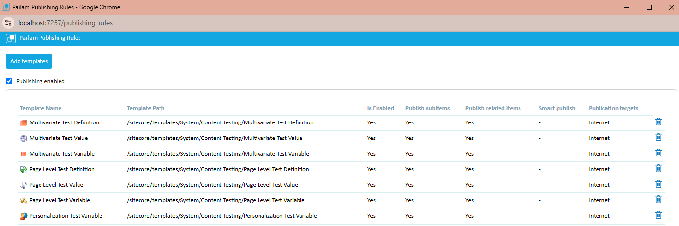Click the Personalization Test Variable icon
679x226 pixels.
pyautogui.click(x=23, y=216)
